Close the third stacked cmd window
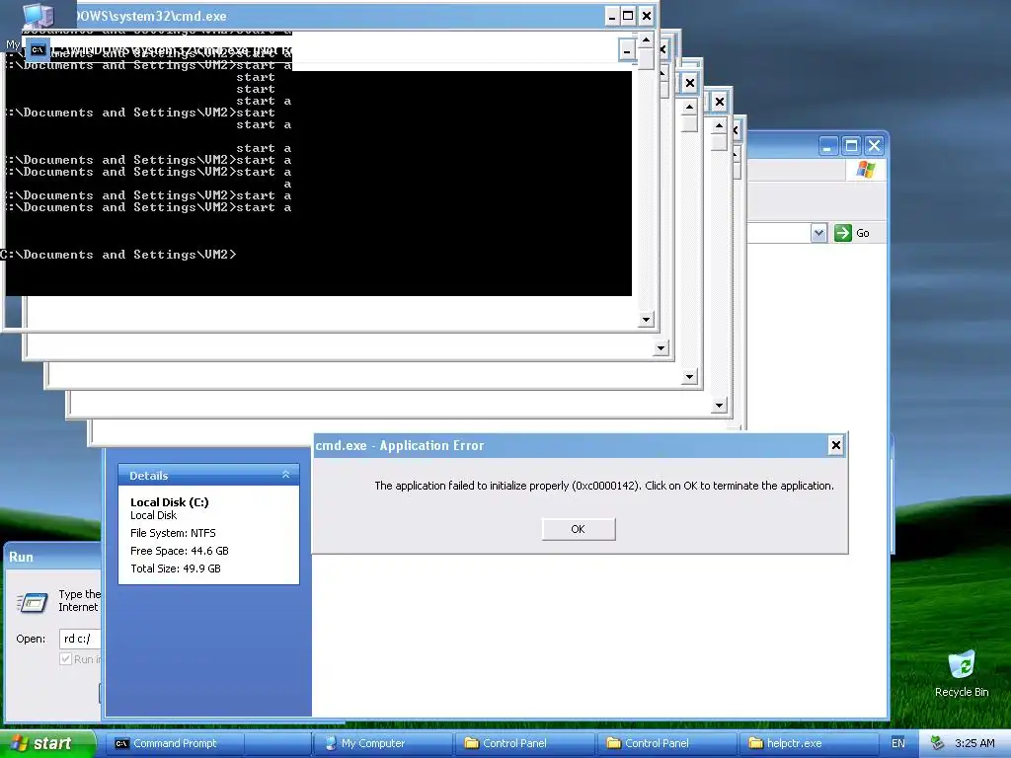This screenshot has height=758, width=1011. click(x=690, y=83)
